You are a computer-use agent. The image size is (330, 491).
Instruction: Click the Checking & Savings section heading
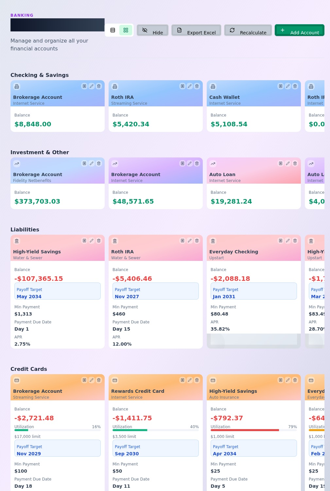click(40, 75)
